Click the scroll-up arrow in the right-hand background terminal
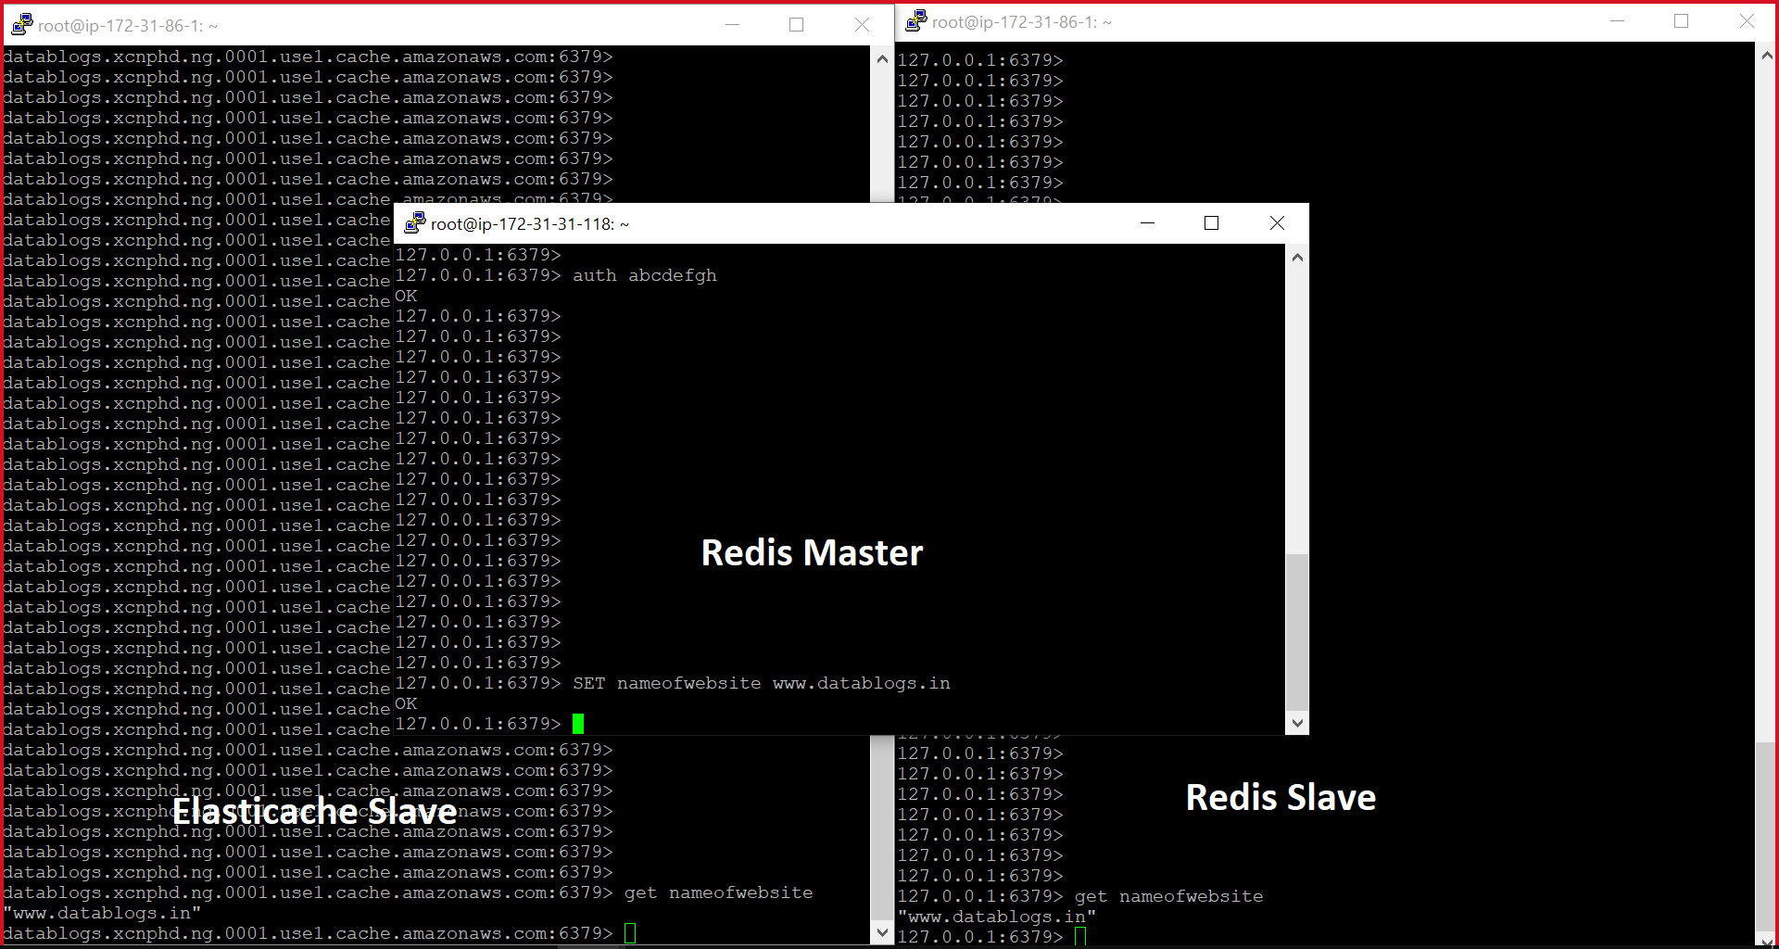This screenshot has height=949, width=1779. [1767, 55]
